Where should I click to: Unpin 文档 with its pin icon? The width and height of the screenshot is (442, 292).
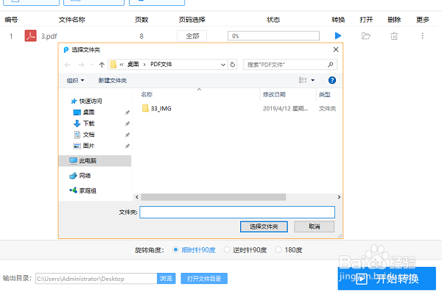(127, 135)
